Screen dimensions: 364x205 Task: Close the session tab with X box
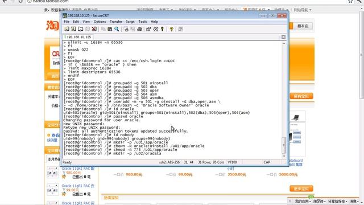point(283,37)
